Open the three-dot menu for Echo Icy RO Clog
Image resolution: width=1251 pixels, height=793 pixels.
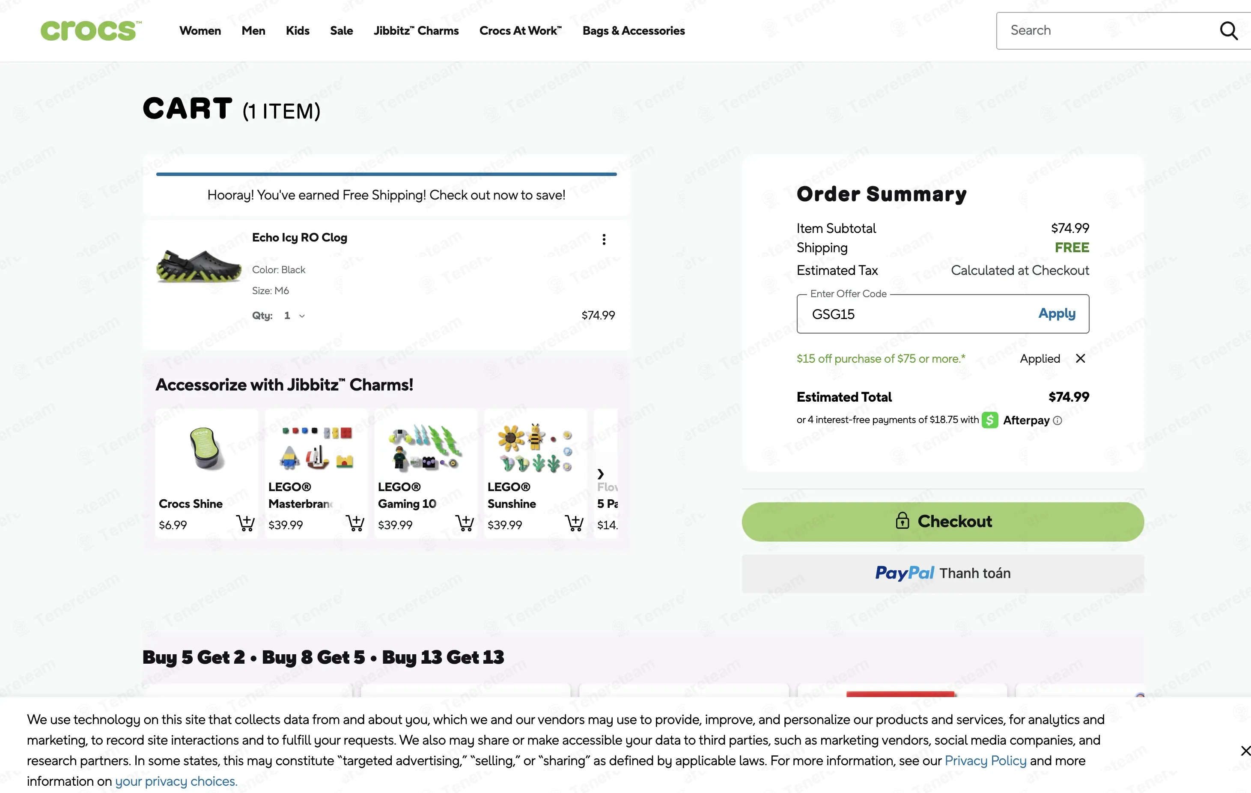pyautogui.click(x=604, y=239)
